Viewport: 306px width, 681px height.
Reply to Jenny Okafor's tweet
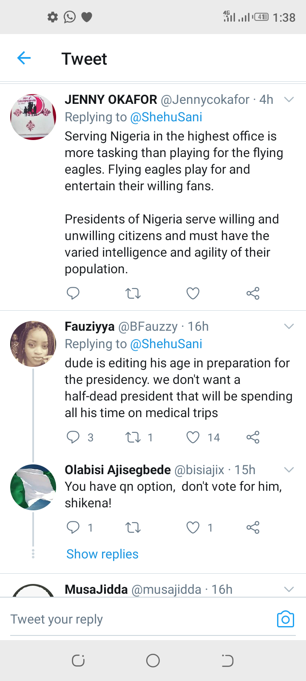coord(73,293)
